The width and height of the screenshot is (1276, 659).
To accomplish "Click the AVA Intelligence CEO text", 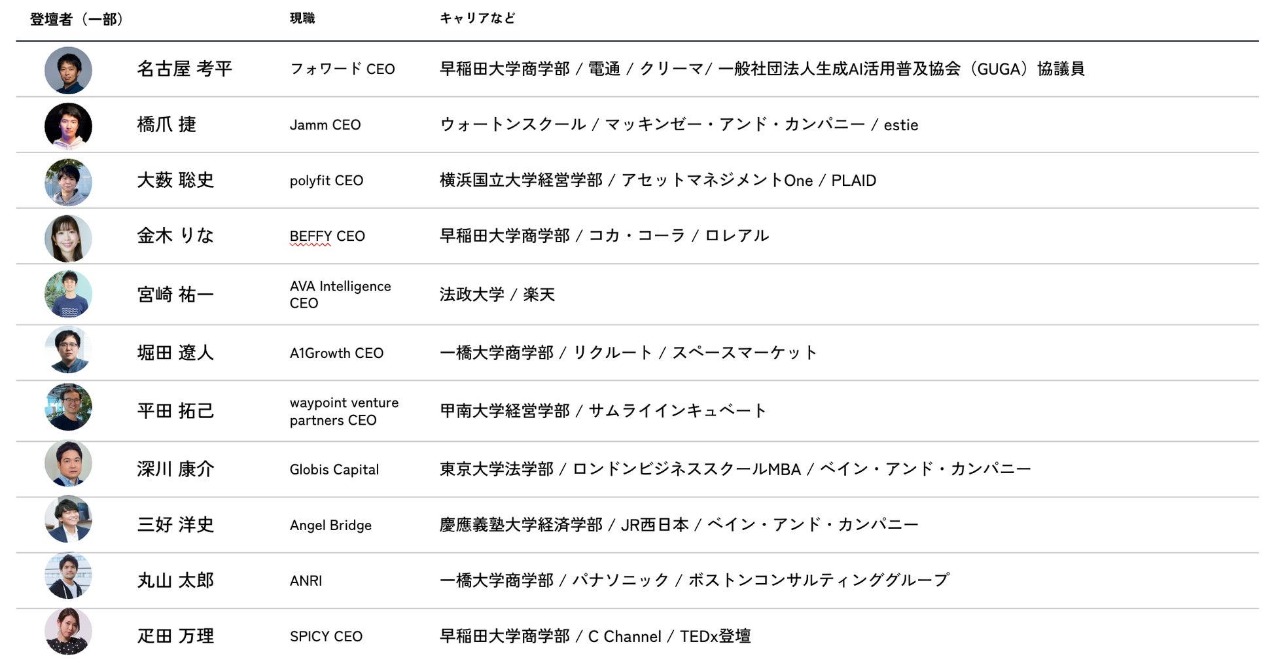I will [x=340, y=294].
